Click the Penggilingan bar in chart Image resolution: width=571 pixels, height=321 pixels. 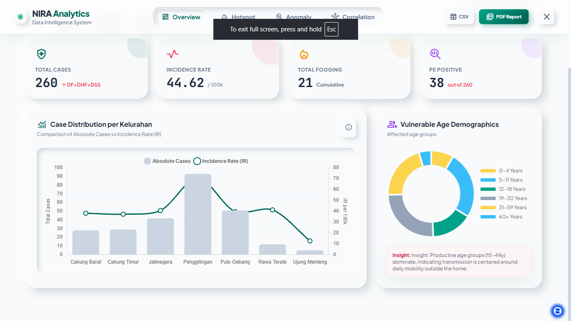198,214
